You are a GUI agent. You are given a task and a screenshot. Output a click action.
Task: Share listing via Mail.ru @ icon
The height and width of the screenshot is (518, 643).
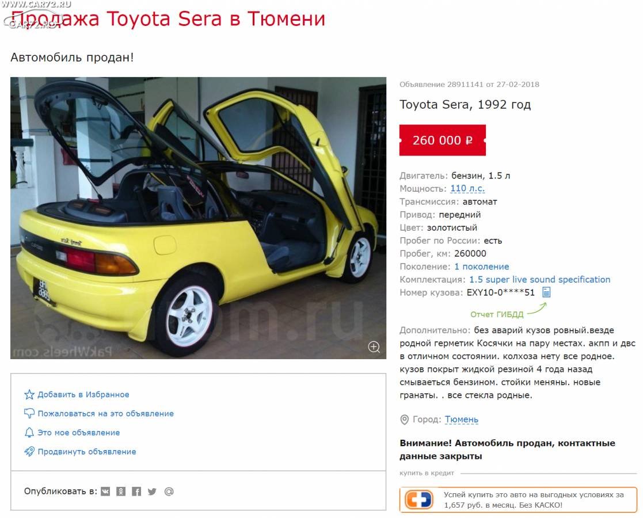point(169,492)
